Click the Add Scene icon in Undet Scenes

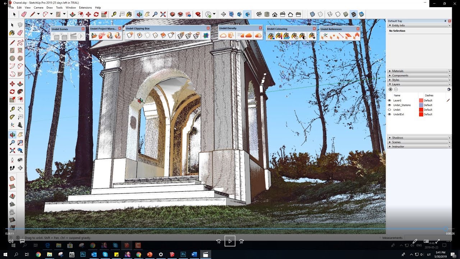pyautogui.click(x=56, y=36)
